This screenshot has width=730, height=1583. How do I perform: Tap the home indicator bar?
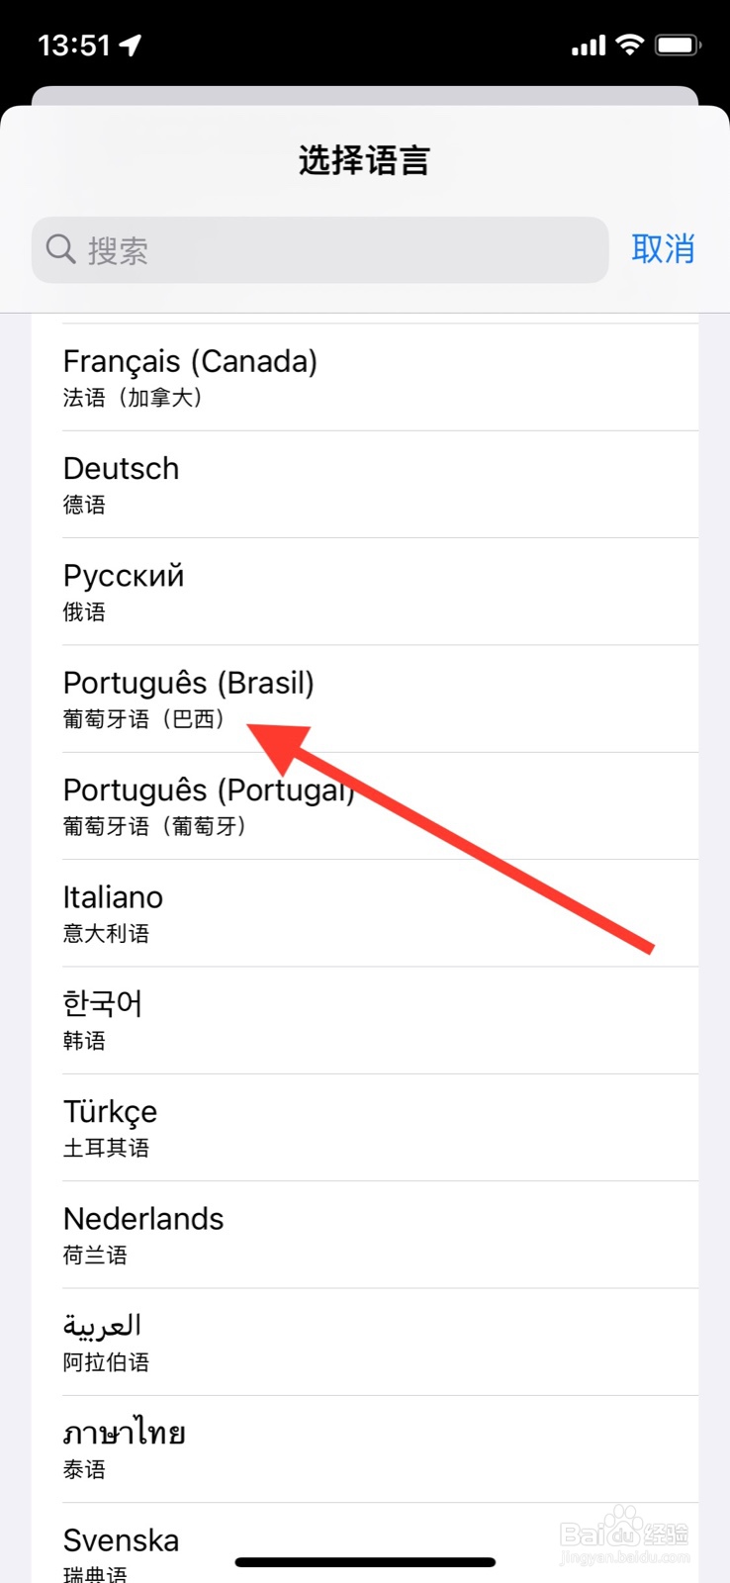tap(365, 1562)
